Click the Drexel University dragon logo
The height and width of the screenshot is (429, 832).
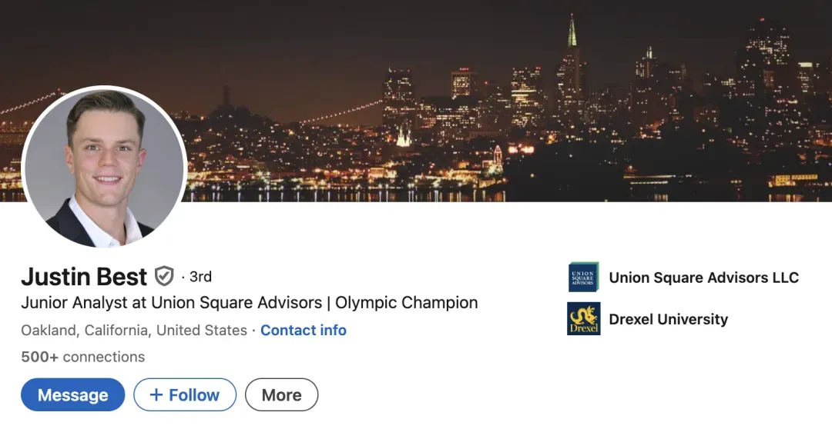tap(583, 319)
